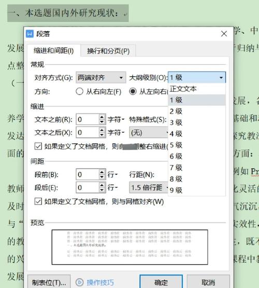Choose 1 级 in the outline level list
The width and height of the screenshot is (259, 288).
pyautogui.click(x=197, y=100)
